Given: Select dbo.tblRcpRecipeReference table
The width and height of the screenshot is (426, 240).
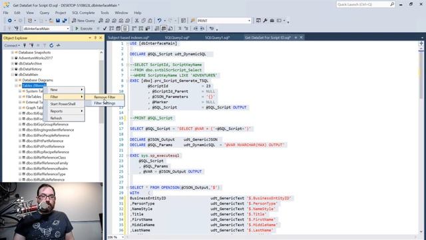Looking at the screenshot, I should (x=47, y=152).
